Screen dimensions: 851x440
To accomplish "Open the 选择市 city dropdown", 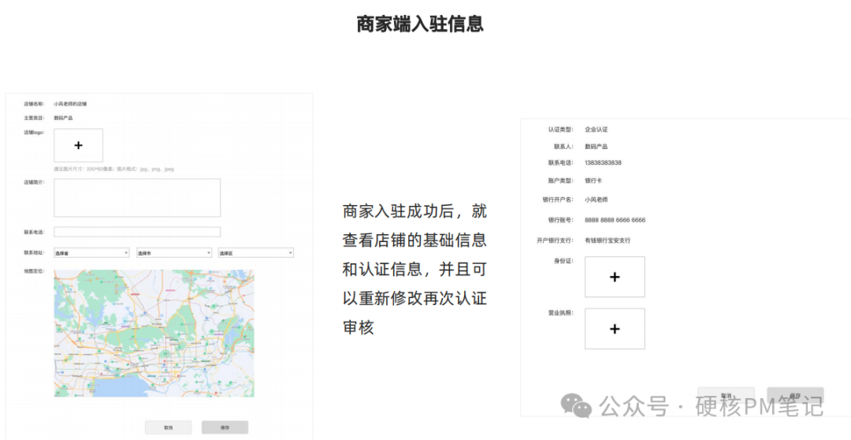I will coord(173,252).
